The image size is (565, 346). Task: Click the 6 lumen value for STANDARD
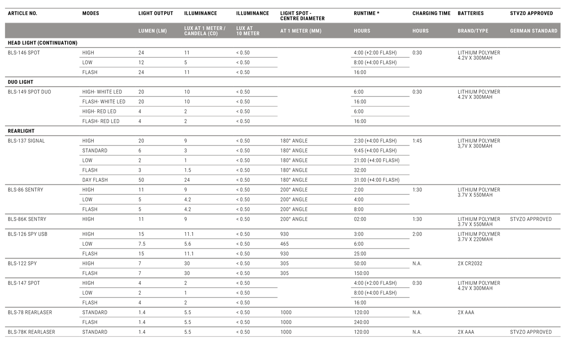click(140, 151)
